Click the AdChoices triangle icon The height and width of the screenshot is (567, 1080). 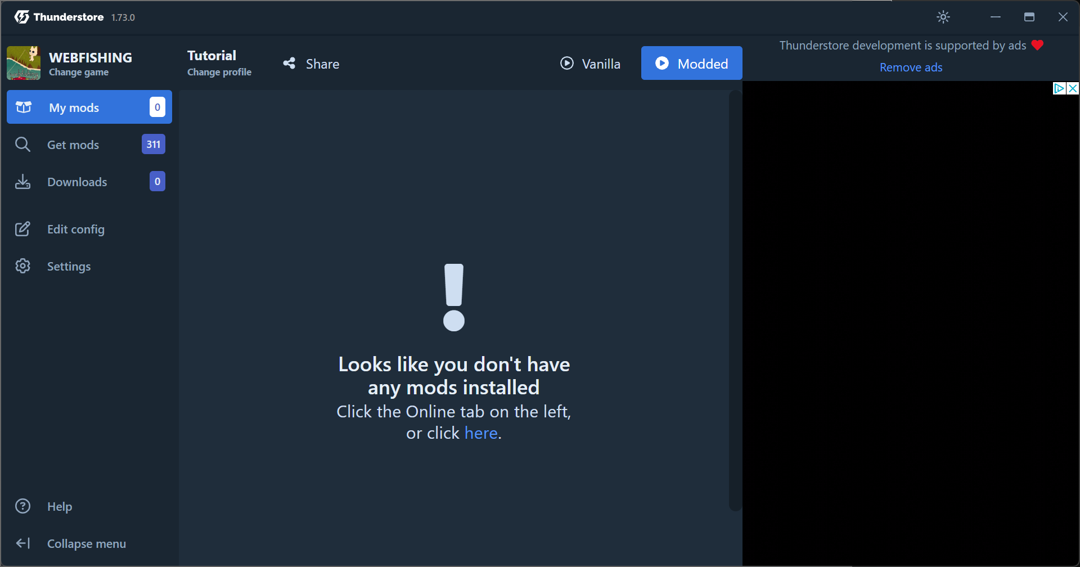pyautogui.click(x=1059, y=88)
